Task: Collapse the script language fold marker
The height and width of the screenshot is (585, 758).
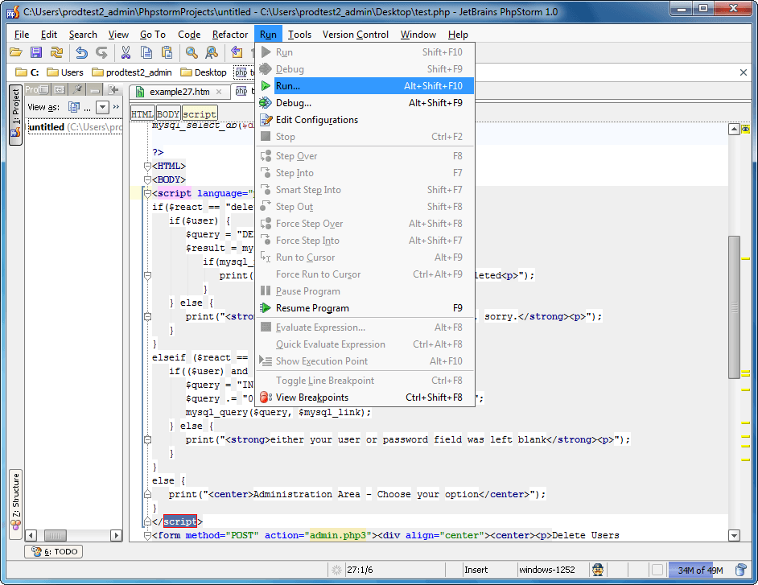Action: click(x=147, y=193)
